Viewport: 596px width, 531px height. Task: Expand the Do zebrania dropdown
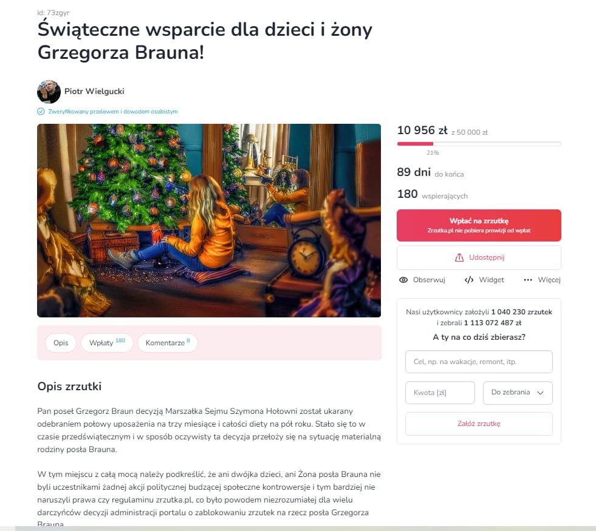[x=517, y=393]
